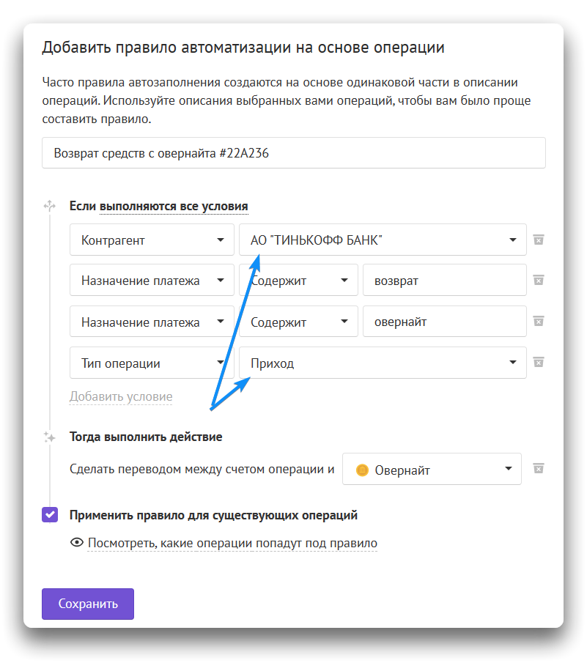Delete the Контрагент condition row
The image size is (587, 663).
tap(538, 240)
